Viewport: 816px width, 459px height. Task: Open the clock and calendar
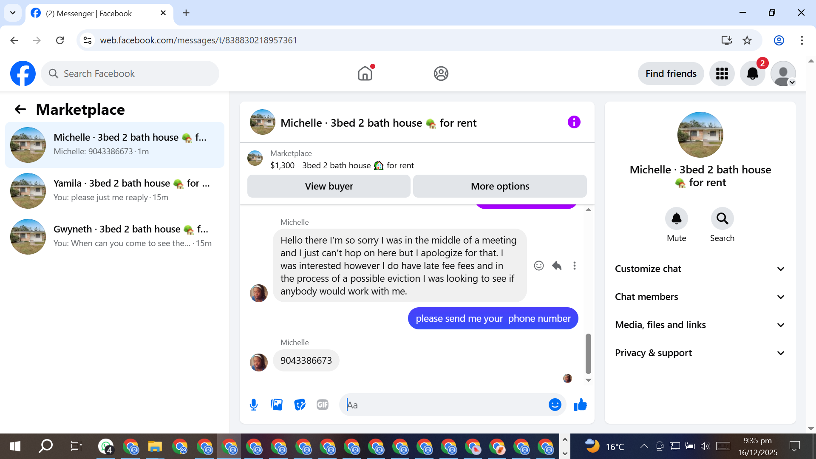[758, 446]
